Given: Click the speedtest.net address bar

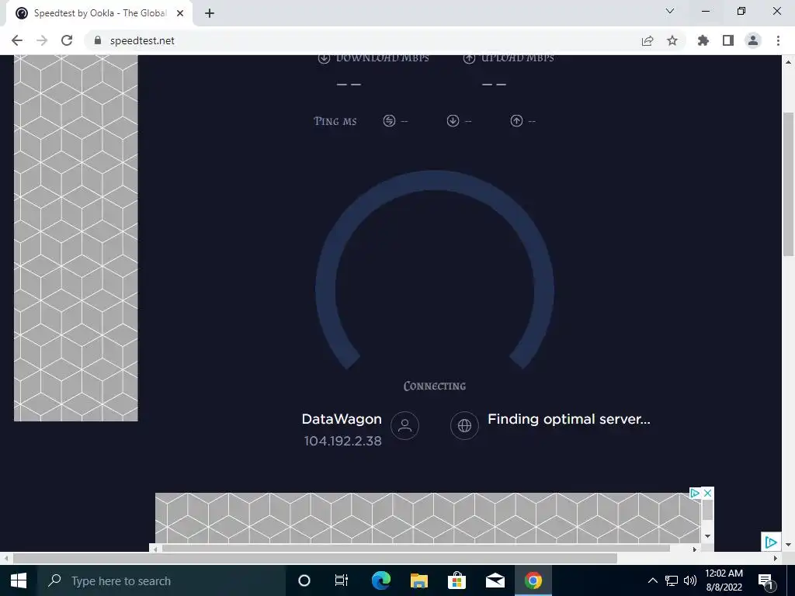Looking at the screenshot, I should [360, 40].
